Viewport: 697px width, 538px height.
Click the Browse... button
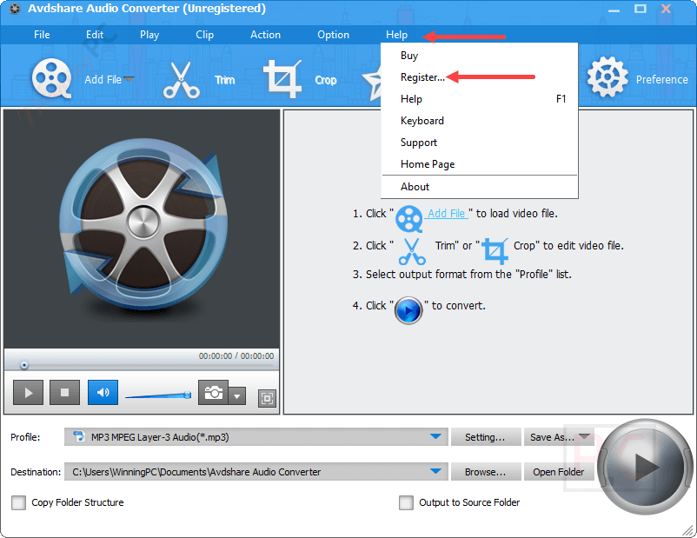486,472
